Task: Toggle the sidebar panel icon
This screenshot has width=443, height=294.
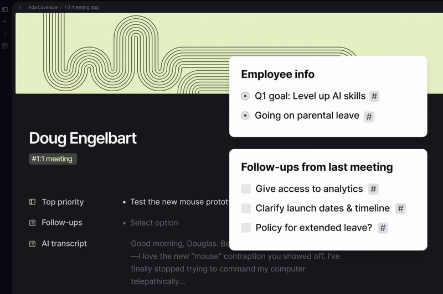Action: click(5, 9)
